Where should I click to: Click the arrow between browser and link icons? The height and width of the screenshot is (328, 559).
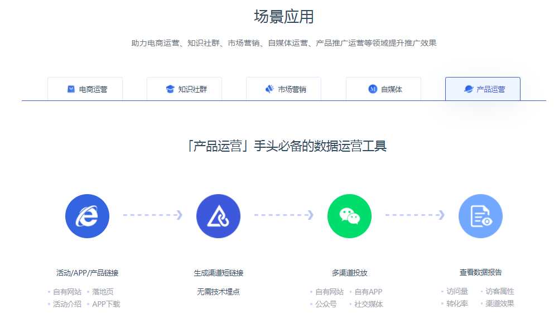pos(153,215)
